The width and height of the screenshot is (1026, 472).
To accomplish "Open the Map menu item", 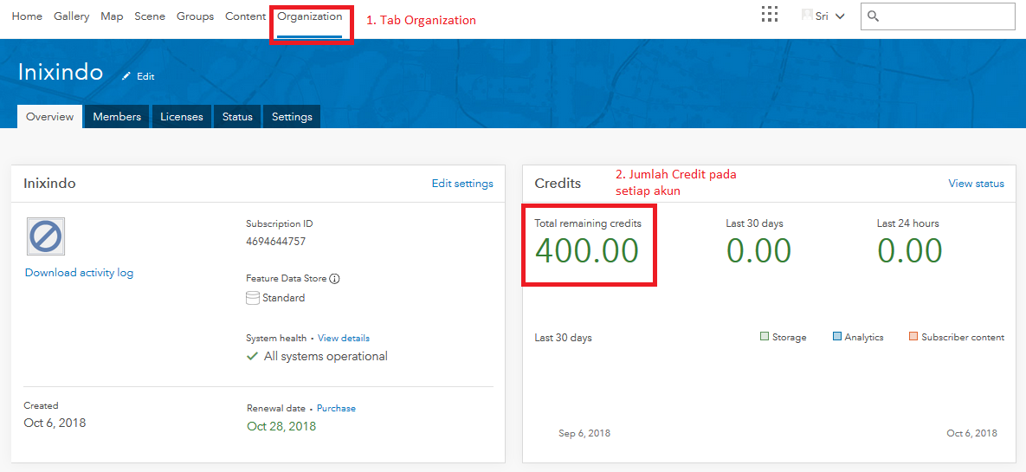I will (x=112, y=16).
